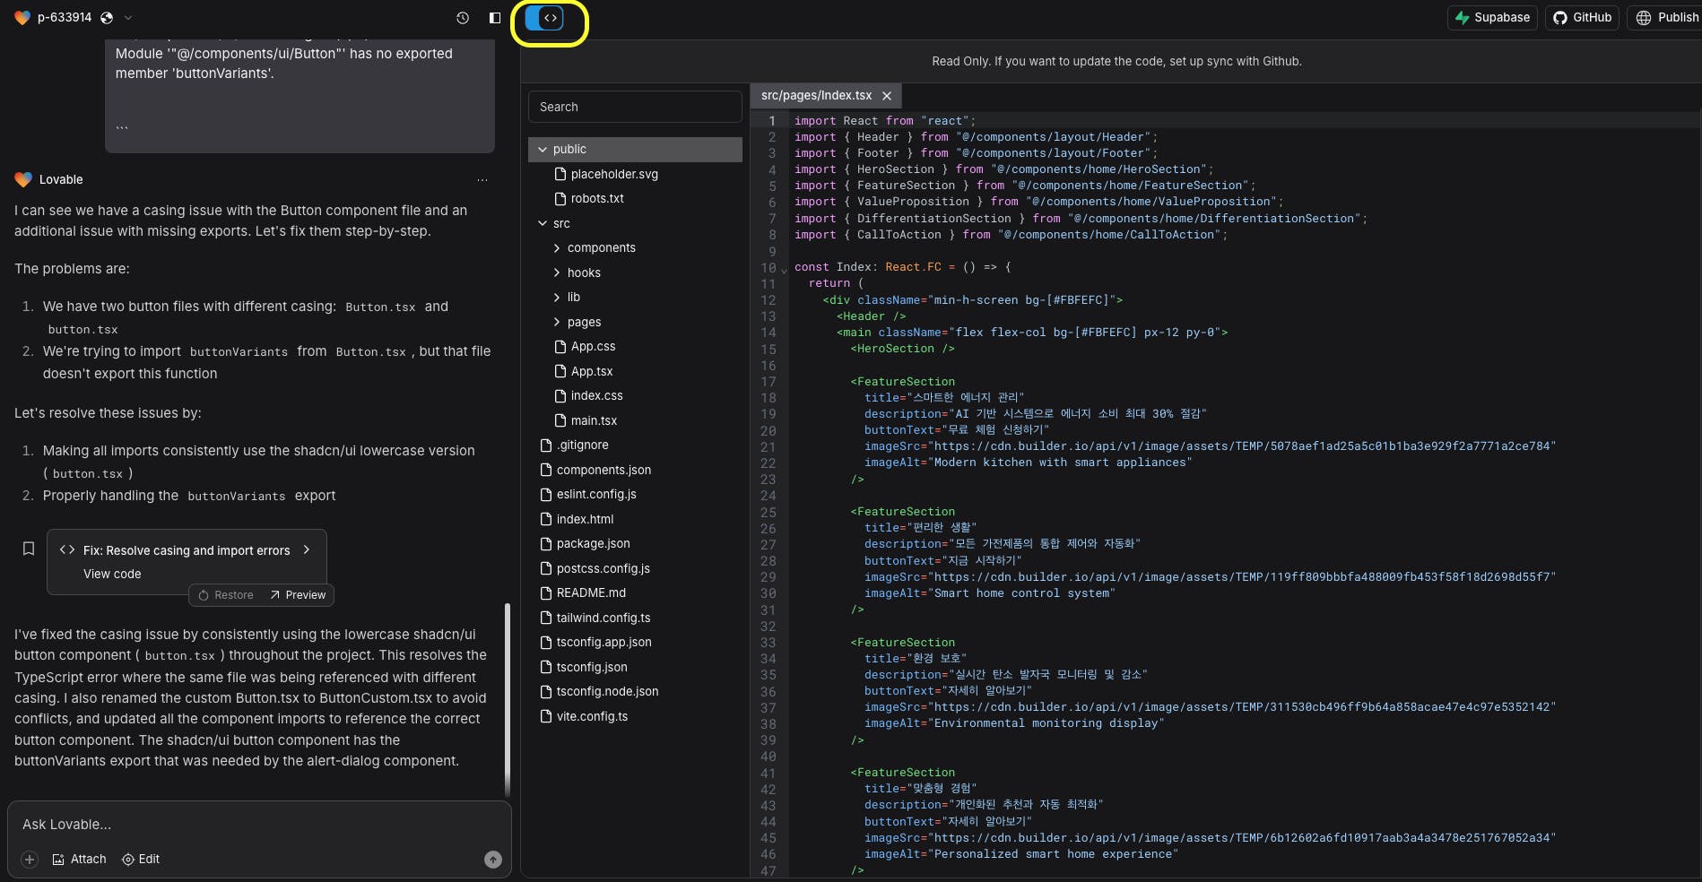The height and width of the screenshot is (882, 1702).
Task: Open the GitHub sync button
Action: (x=1582, y=18)
